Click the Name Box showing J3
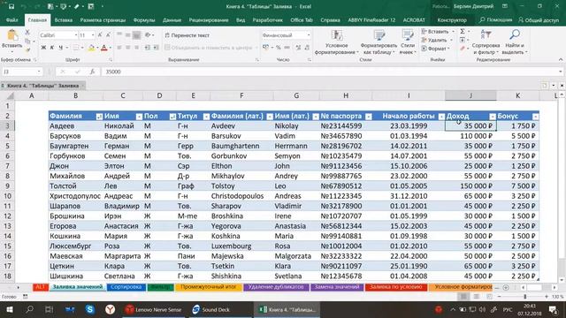This screenshot has height=318, width=566. point(22,72)
